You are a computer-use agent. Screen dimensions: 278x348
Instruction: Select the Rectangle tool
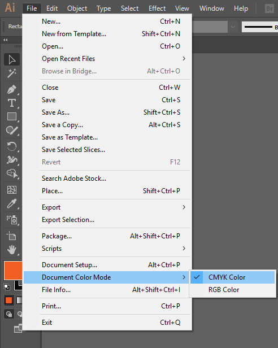coord(12,116)
